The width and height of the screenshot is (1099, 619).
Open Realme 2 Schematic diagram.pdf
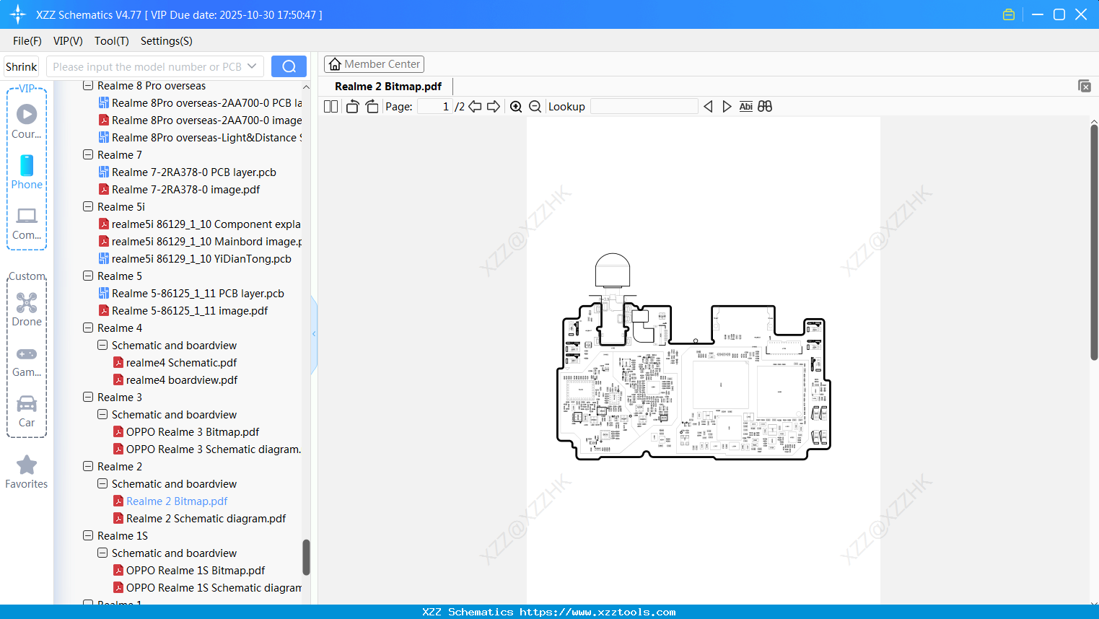point(206,519)
